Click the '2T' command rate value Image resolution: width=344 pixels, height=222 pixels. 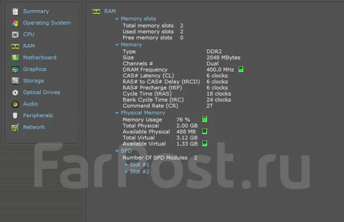[x=210, y=106]
